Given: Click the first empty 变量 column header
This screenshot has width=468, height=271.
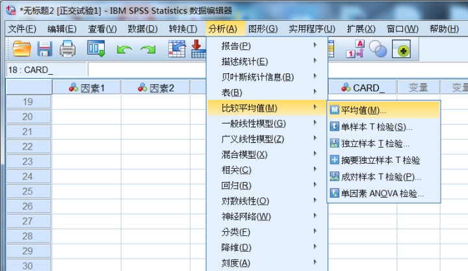Looking at the screenshot, I should click(x=419, y=88).
